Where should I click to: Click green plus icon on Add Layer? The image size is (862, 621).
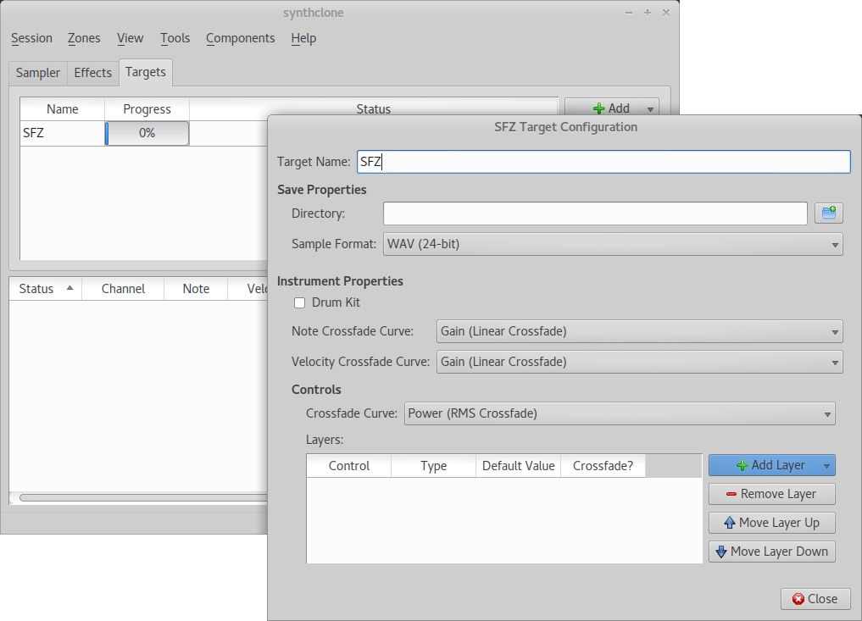click(x=742, y=465)
